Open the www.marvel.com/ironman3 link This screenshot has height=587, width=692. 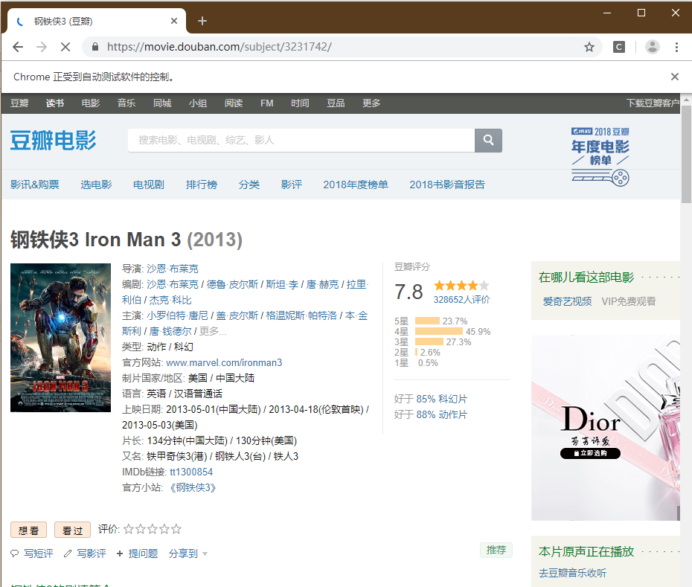coord(224,363)
